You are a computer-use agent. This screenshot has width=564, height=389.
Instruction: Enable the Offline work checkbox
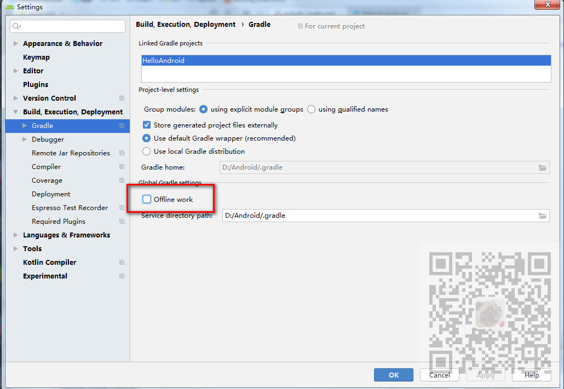[146, 199]
